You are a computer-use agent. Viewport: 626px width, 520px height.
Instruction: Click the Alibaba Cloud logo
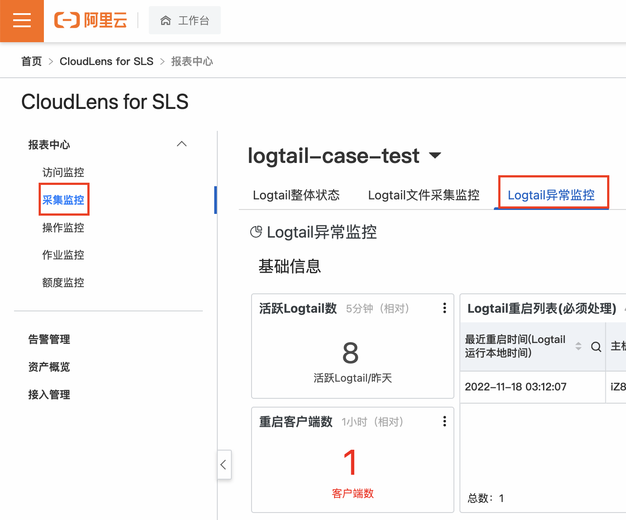pyautogui.click(x=90, y=20)
